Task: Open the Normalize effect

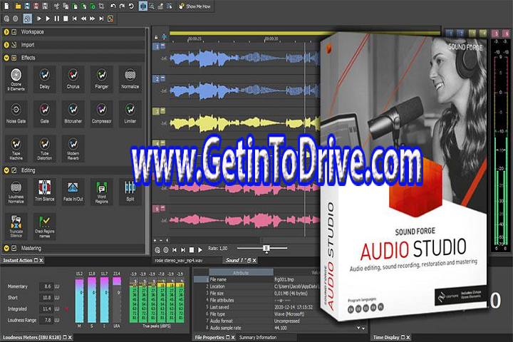Action: pyautogui.click(x=130, y=79)
